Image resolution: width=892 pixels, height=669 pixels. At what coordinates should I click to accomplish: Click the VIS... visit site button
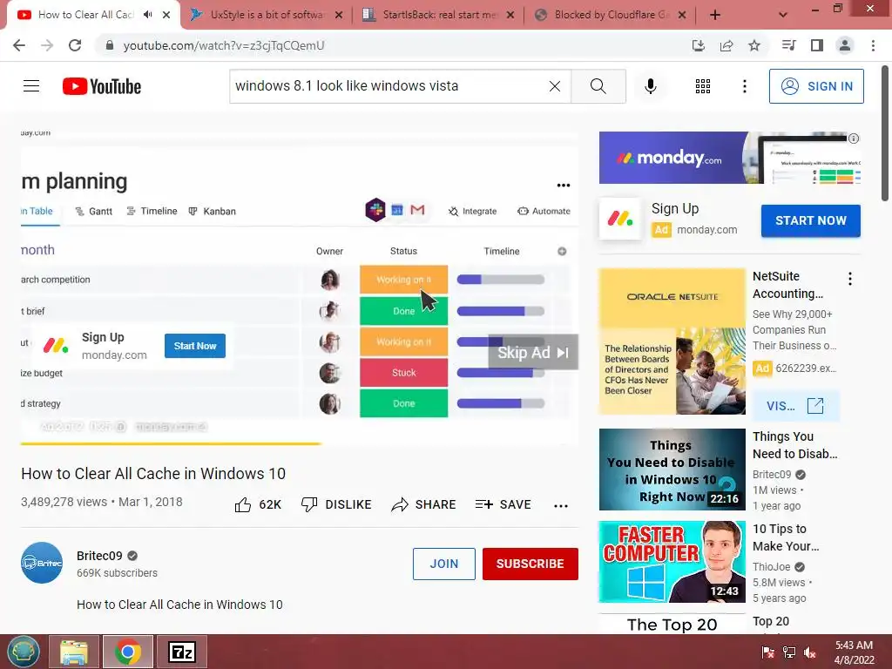[795, 406]
